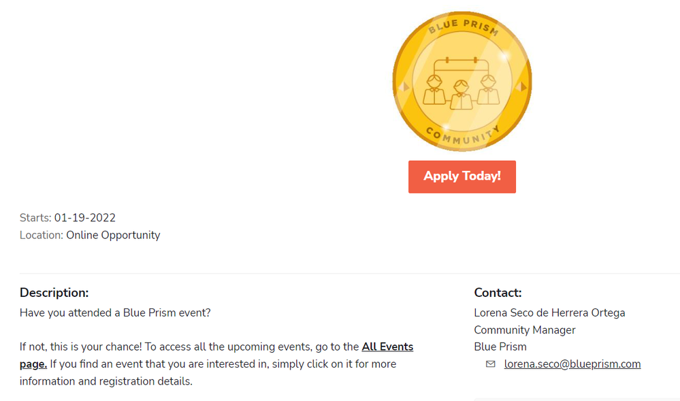Click the Online Opportunity location text
Viewport: 680px width, 401px height.
(113, 235)
